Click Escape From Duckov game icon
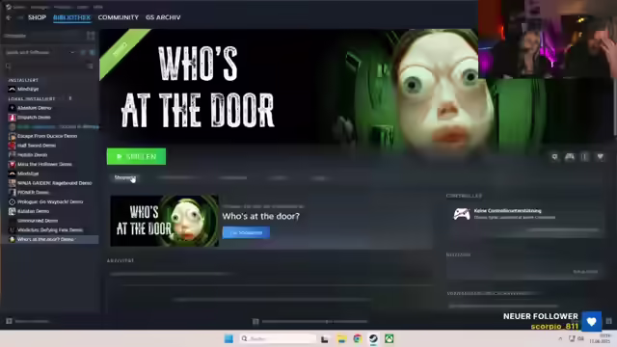This screenshot has width=617, height=347. (13, 136)
